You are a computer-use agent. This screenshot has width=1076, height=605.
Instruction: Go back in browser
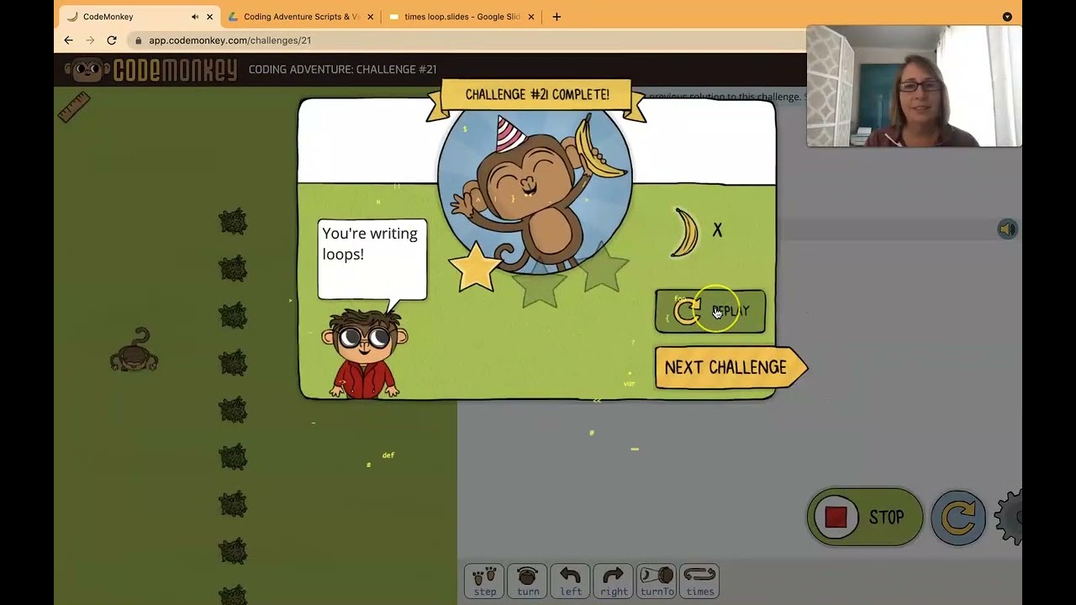pos(69,40)
